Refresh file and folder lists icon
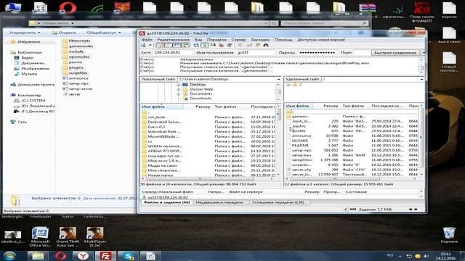Image resolution: width=465 pixels, height=261 pixels. (196, 45)
